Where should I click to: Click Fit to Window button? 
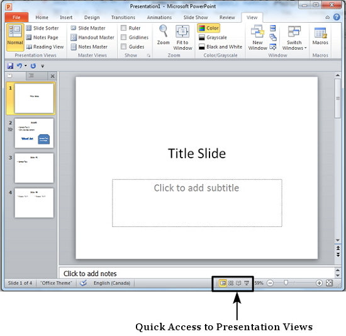pyautogui.click(x=182, y=38)
